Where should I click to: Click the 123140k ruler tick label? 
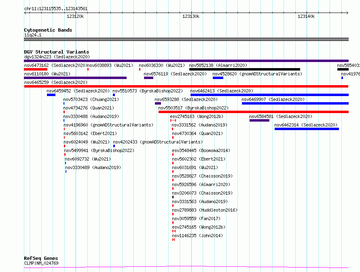tap(306, 16)
